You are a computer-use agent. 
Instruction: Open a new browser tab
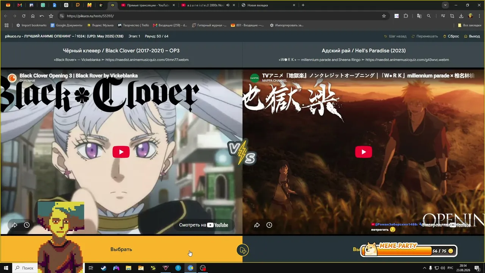pyautogui.click(x=303, y=5)
